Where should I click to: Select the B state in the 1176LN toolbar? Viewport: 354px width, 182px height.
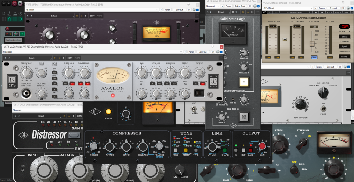pos(86,16)
